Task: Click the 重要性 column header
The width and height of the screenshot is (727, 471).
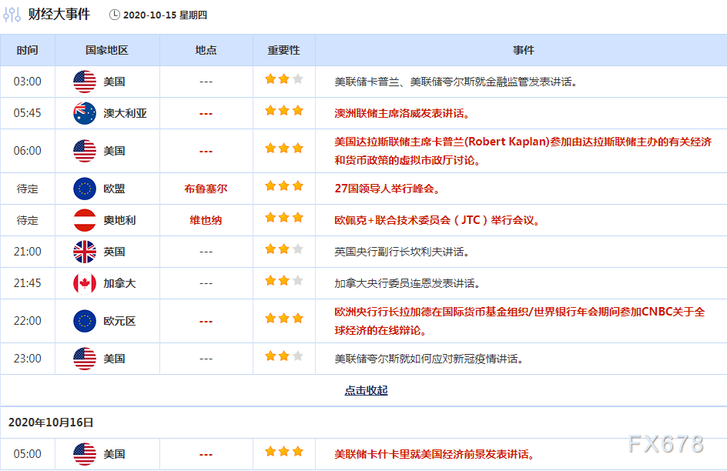Action: (284, 50)
